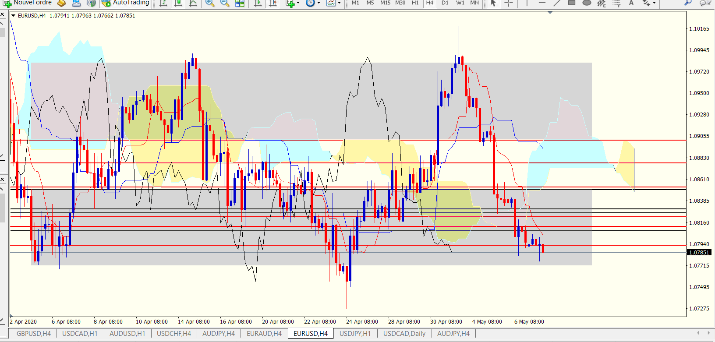This screenshot has width=715, height=342.
Task: Click the 14 Apr 08:00 time axis label
Action: 194,322
